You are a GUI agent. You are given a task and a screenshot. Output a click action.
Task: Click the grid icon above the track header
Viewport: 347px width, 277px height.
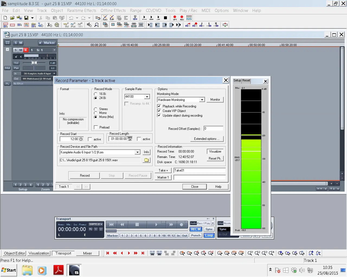[8, 43]
